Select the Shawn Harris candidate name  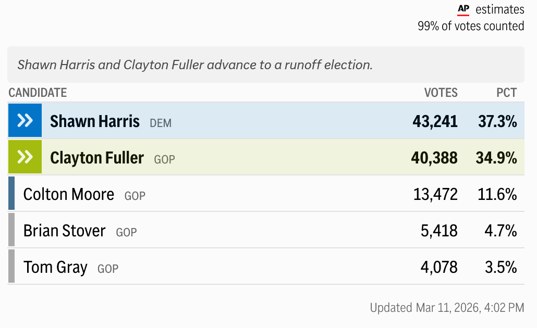coord(95,121)
